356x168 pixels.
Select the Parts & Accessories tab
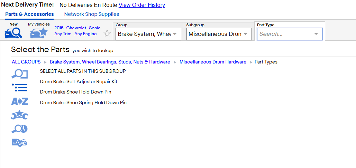29,14
